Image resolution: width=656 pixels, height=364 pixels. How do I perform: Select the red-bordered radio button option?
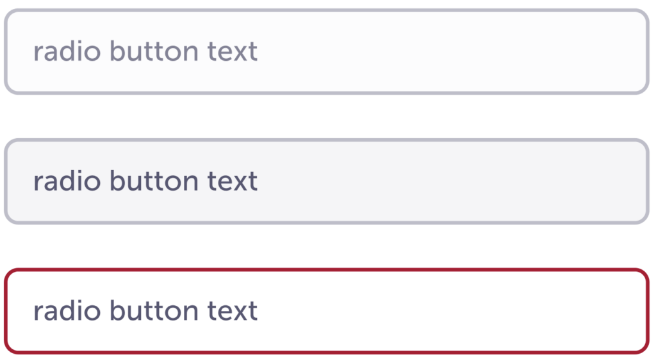[x=327, y=311]
